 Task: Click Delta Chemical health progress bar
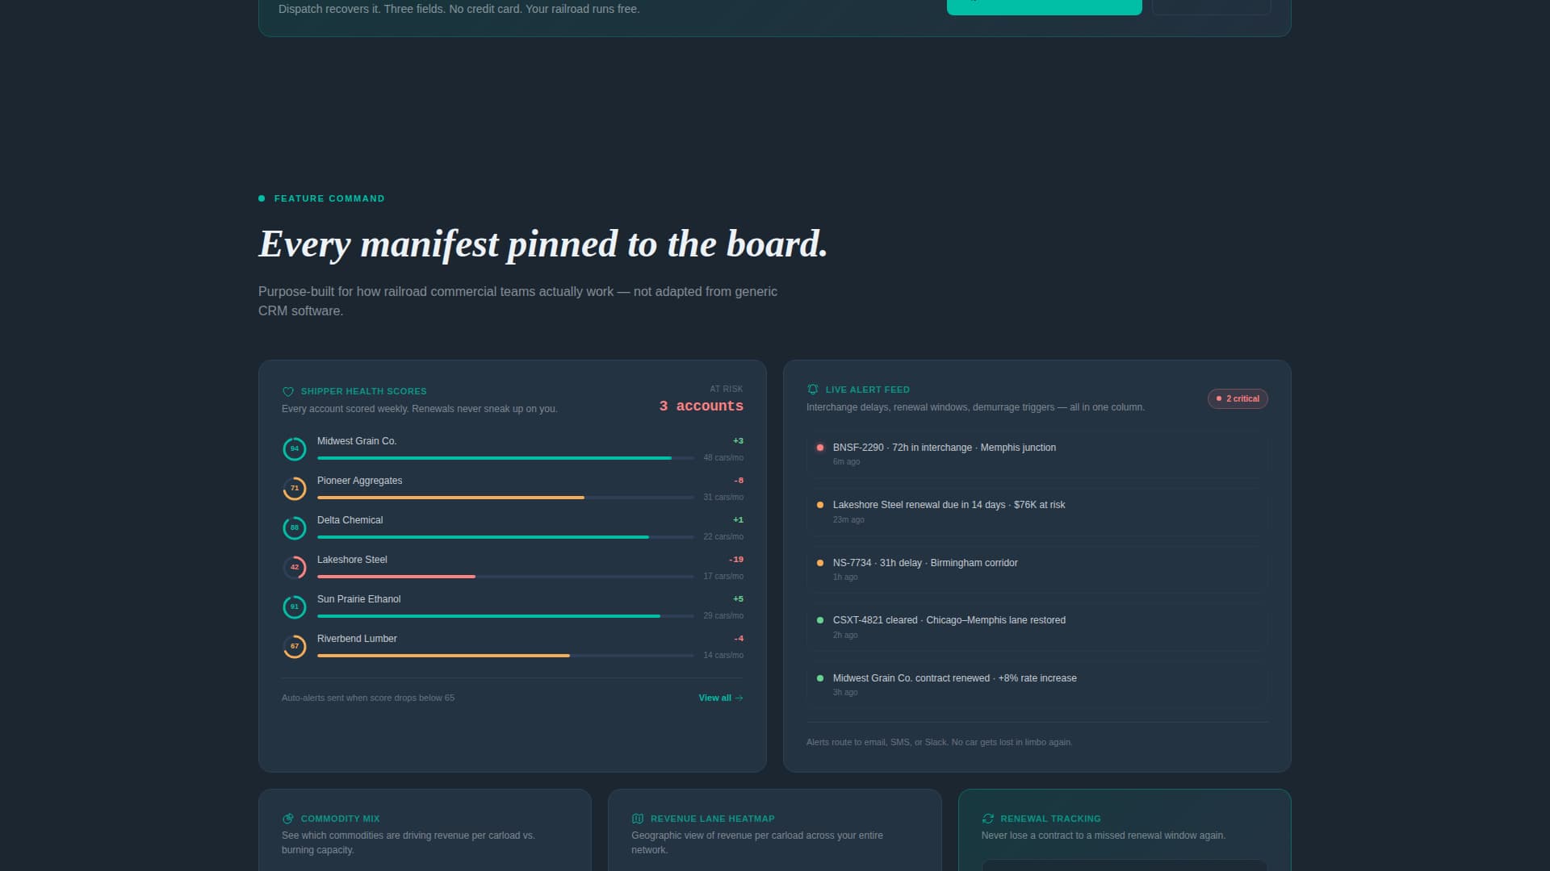point(505,537)
